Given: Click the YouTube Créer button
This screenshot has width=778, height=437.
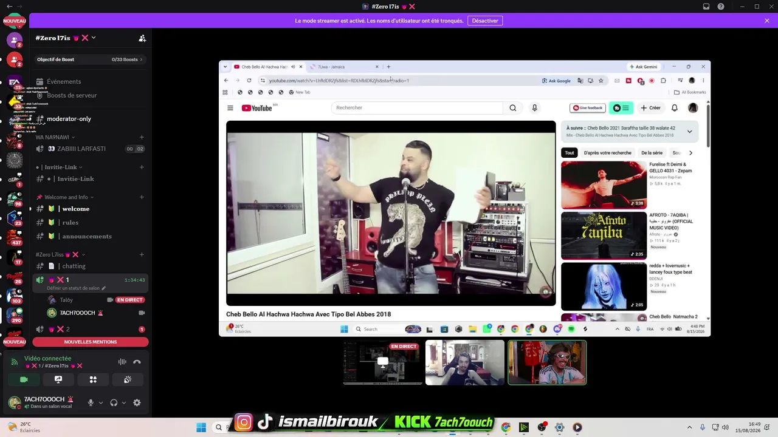Looking at the screenshot, I should tap(650, 108).
